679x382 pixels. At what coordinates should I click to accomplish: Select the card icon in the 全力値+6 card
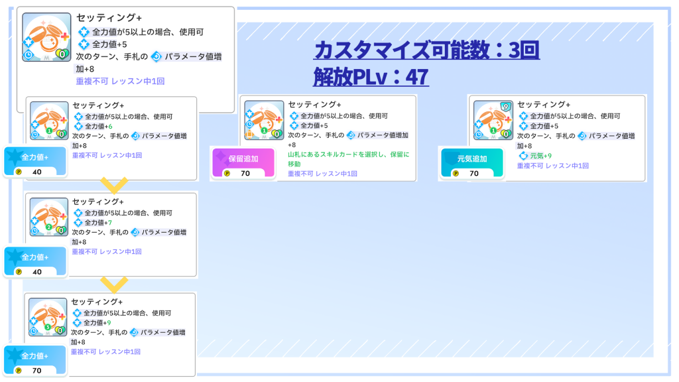(50, 121)
